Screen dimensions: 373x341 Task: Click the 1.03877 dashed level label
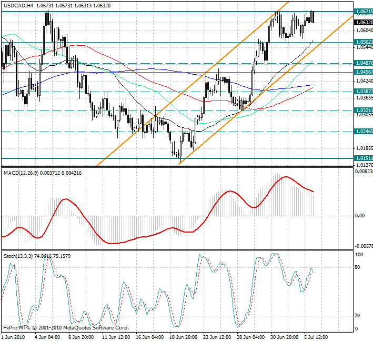coord(364,92)
